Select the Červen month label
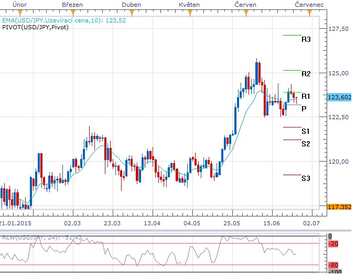Image resolution: width=356 pixels, height=275 pixels. [x=245, y=5]
